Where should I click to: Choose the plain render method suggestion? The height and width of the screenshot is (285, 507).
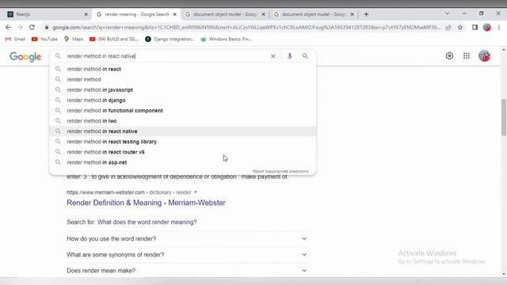(x=183, y=79)
